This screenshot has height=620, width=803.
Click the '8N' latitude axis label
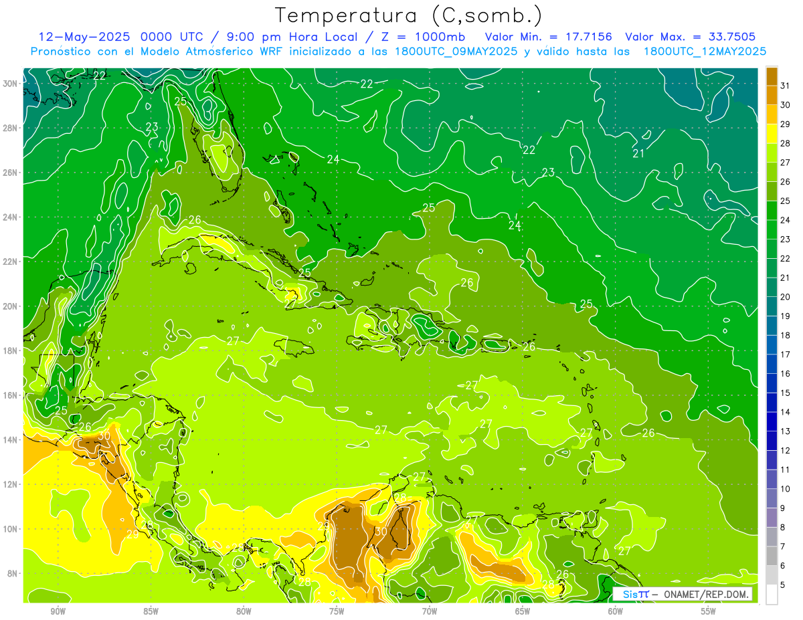(x=13, y=573)
